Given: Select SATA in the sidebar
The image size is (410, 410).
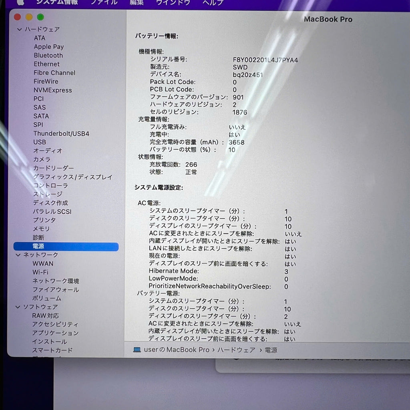Looking at the screenshot, I should click(41, 116).
